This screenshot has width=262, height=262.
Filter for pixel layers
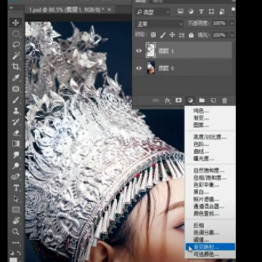[x=180, y=12]
